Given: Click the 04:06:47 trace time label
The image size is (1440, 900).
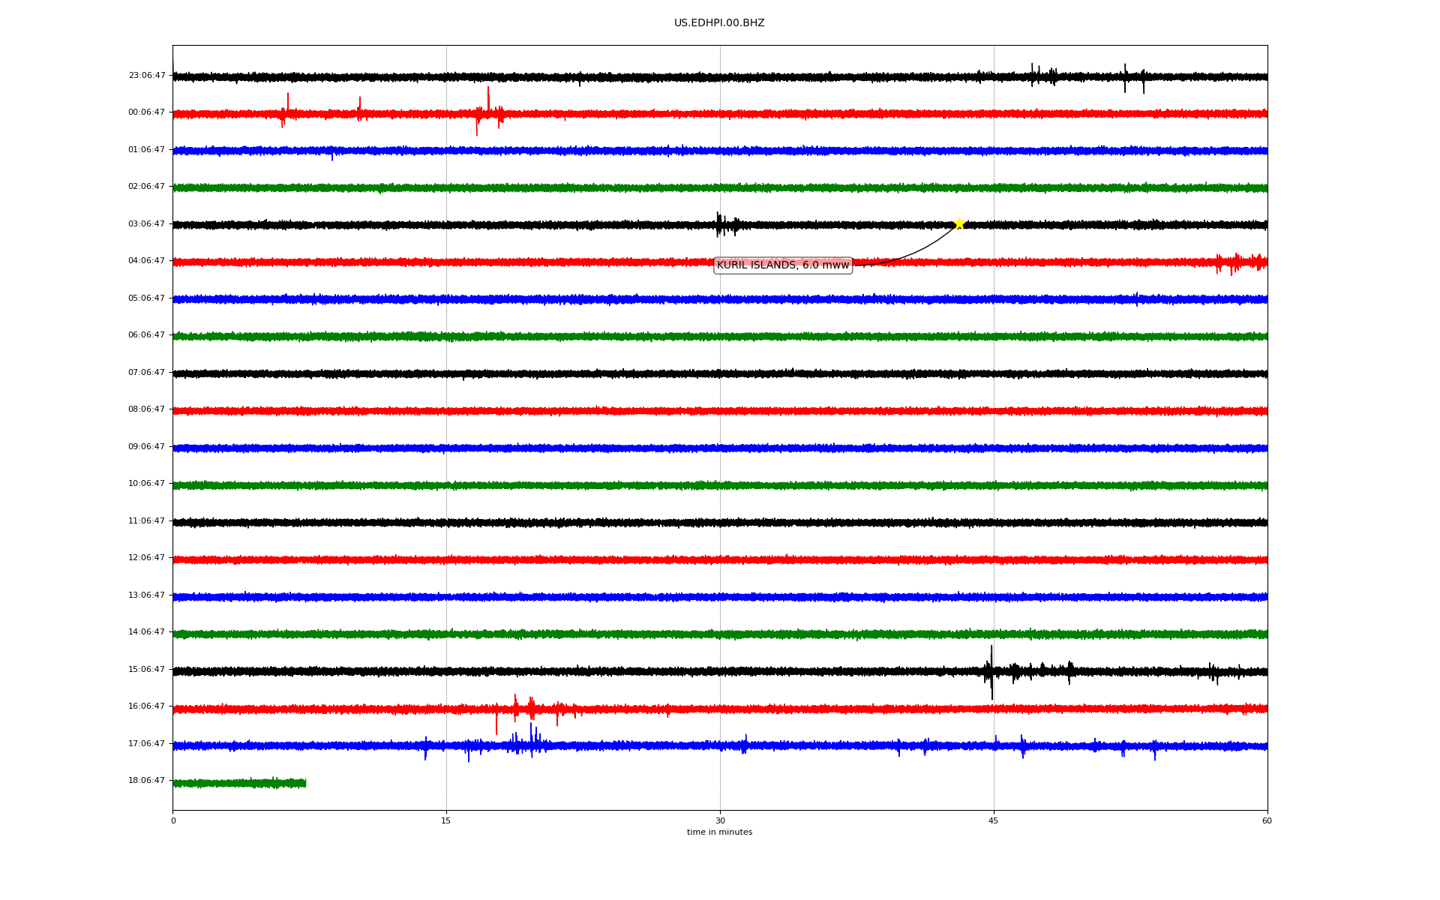Looking at the screenshot, I should tap(146, 261).
